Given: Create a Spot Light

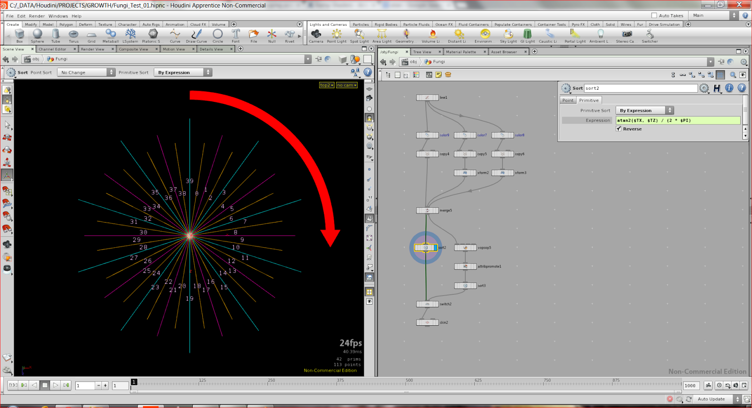Looking at the screenshot, I should pos(359,36).
